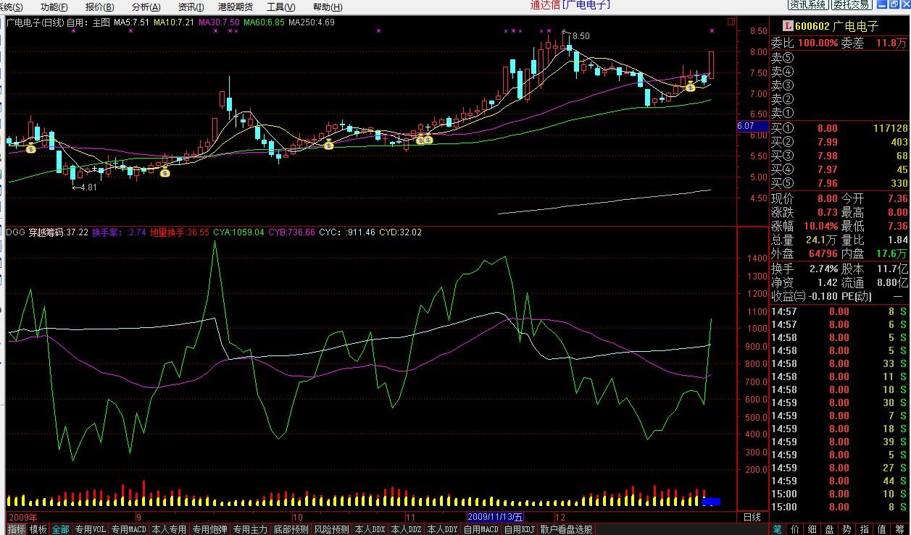Select the 笔 tick view tab
Image resolution: width=911 pixels, height=535 pixels.
pyautogui.click(x=777, y=529)
